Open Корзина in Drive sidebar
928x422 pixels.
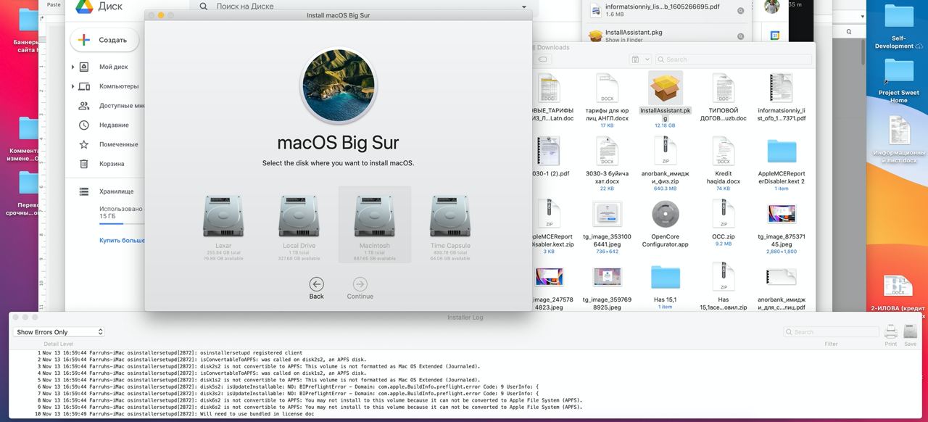tap(112, 164)
